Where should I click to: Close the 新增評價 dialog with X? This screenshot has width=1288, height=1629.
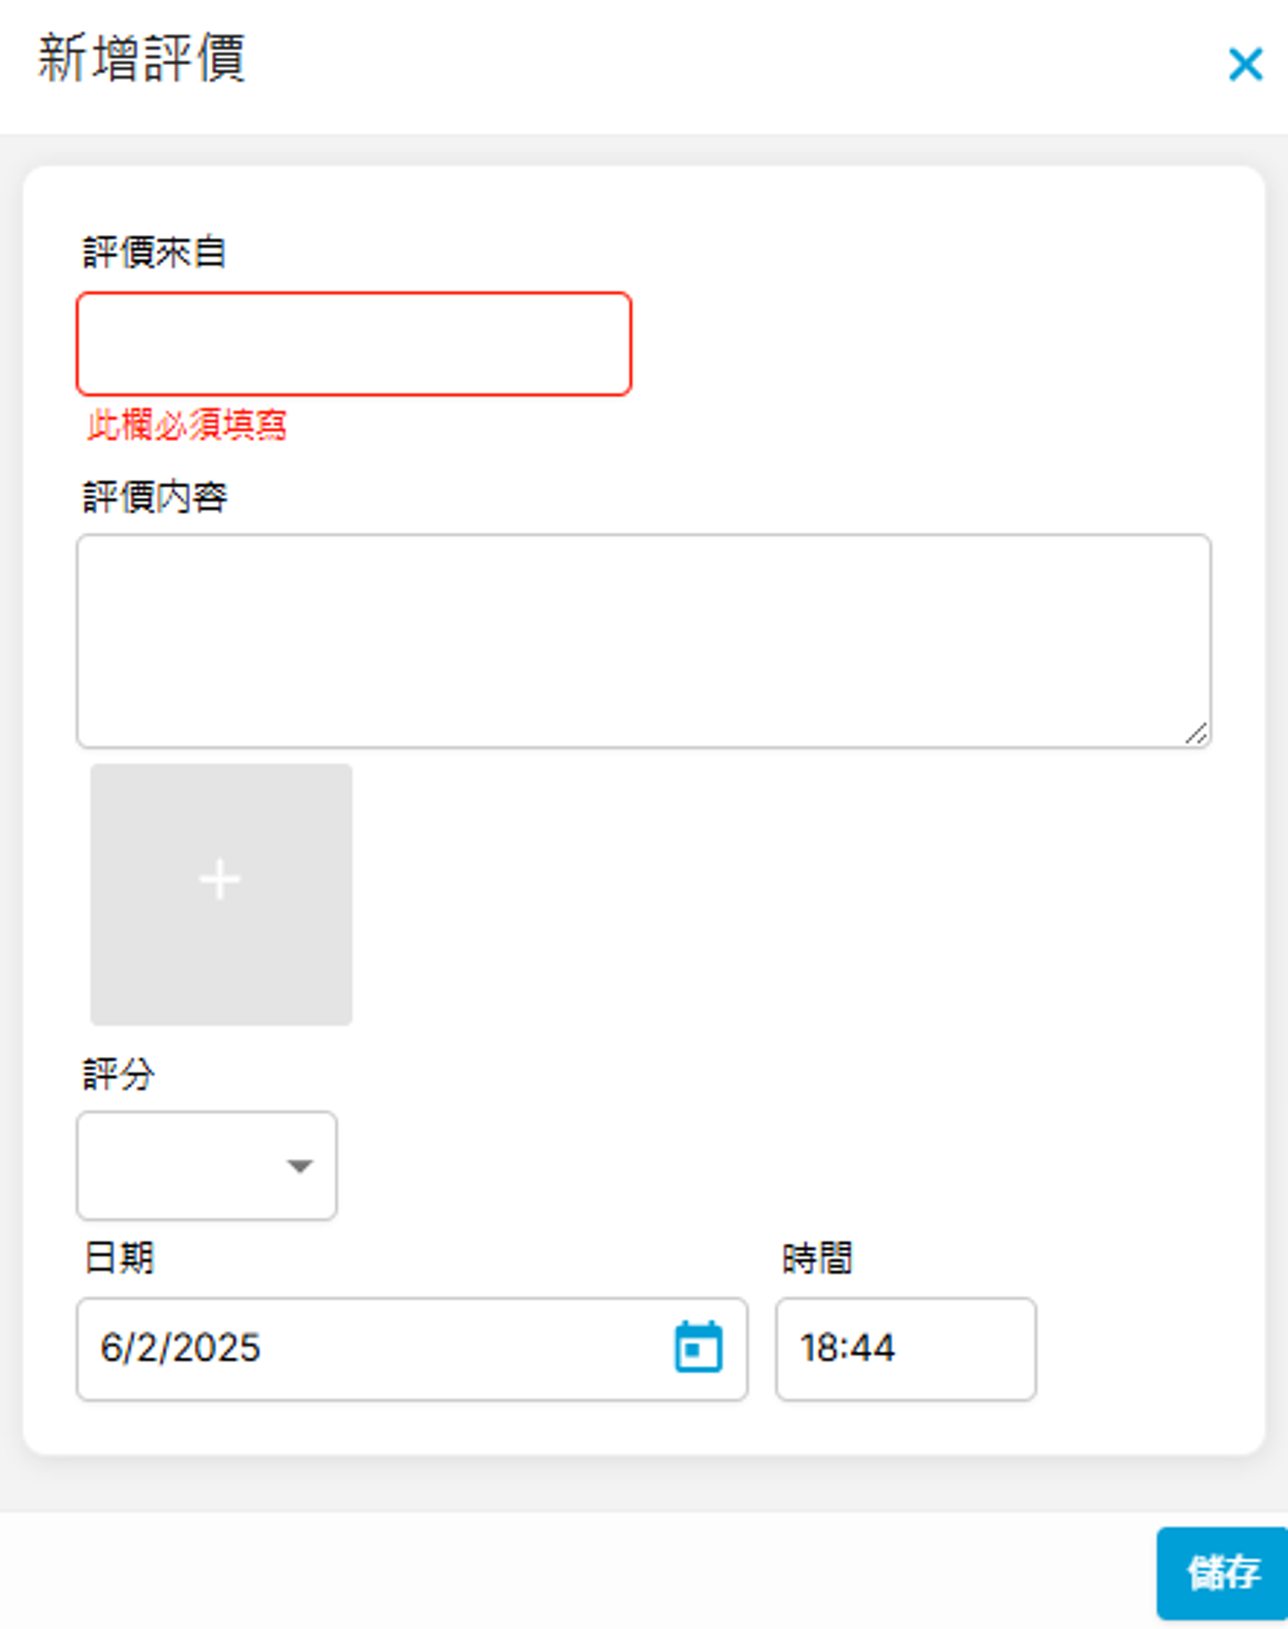click(x=1245, y=64)
